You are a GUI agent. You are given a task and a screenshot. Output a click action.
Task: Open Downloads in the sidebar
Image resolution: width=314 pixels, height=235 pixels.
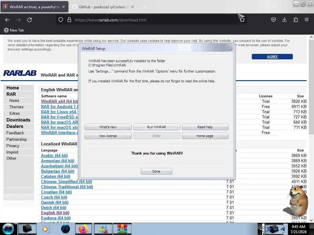[x=18, y=120]
